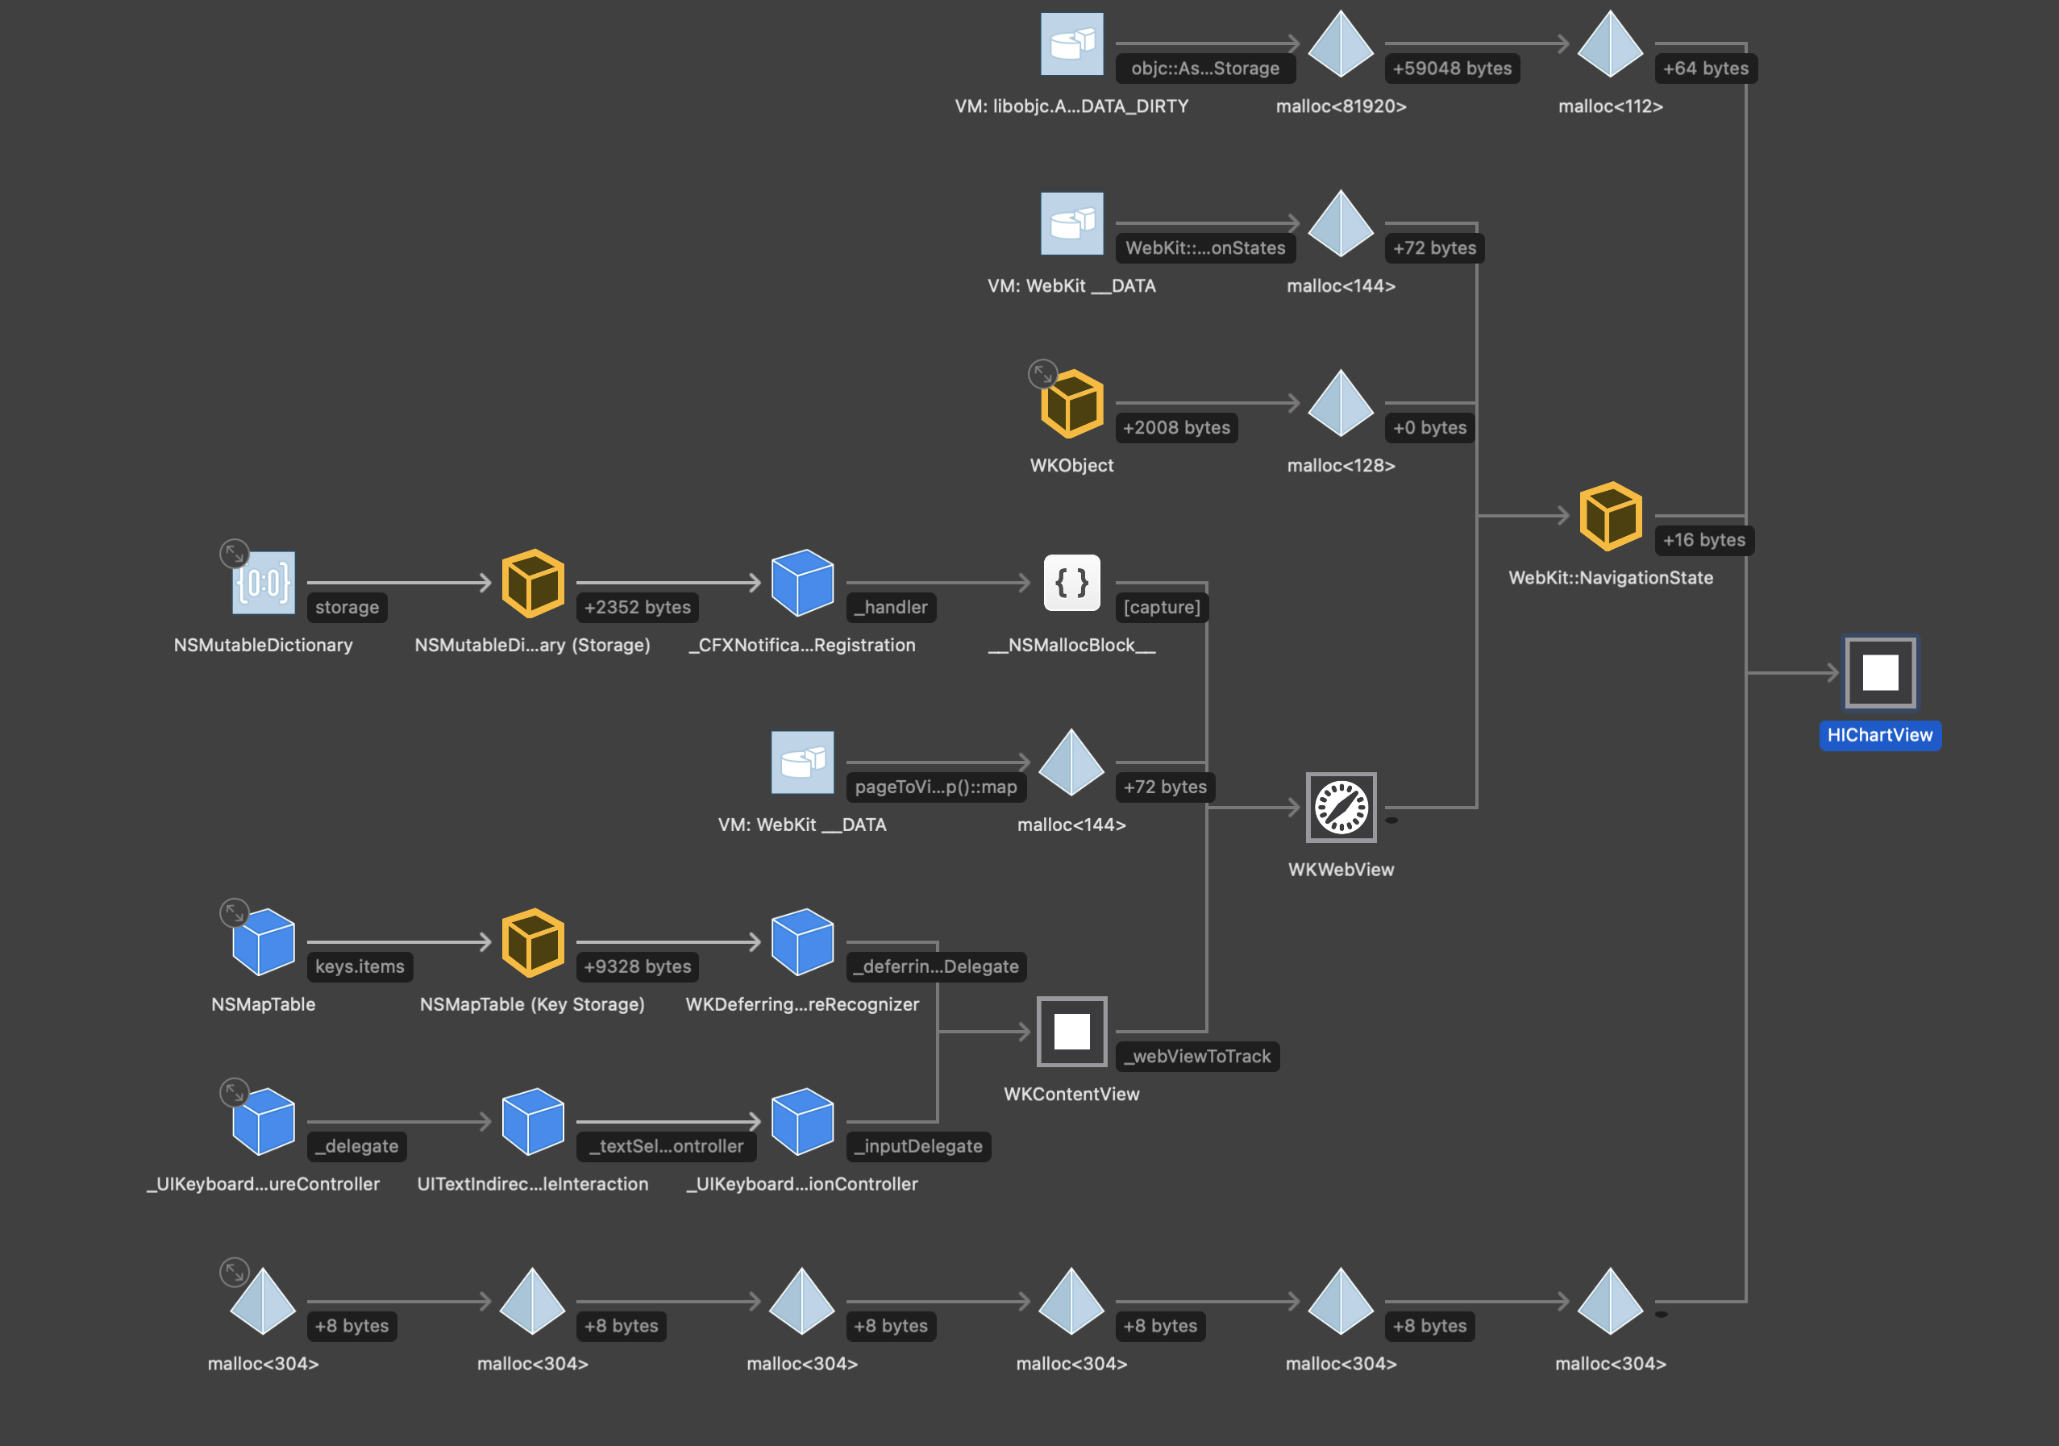Select the WebKit::NavigationState cube icon
This screenshot has width=2059, height=1446.
point(1610,516)
